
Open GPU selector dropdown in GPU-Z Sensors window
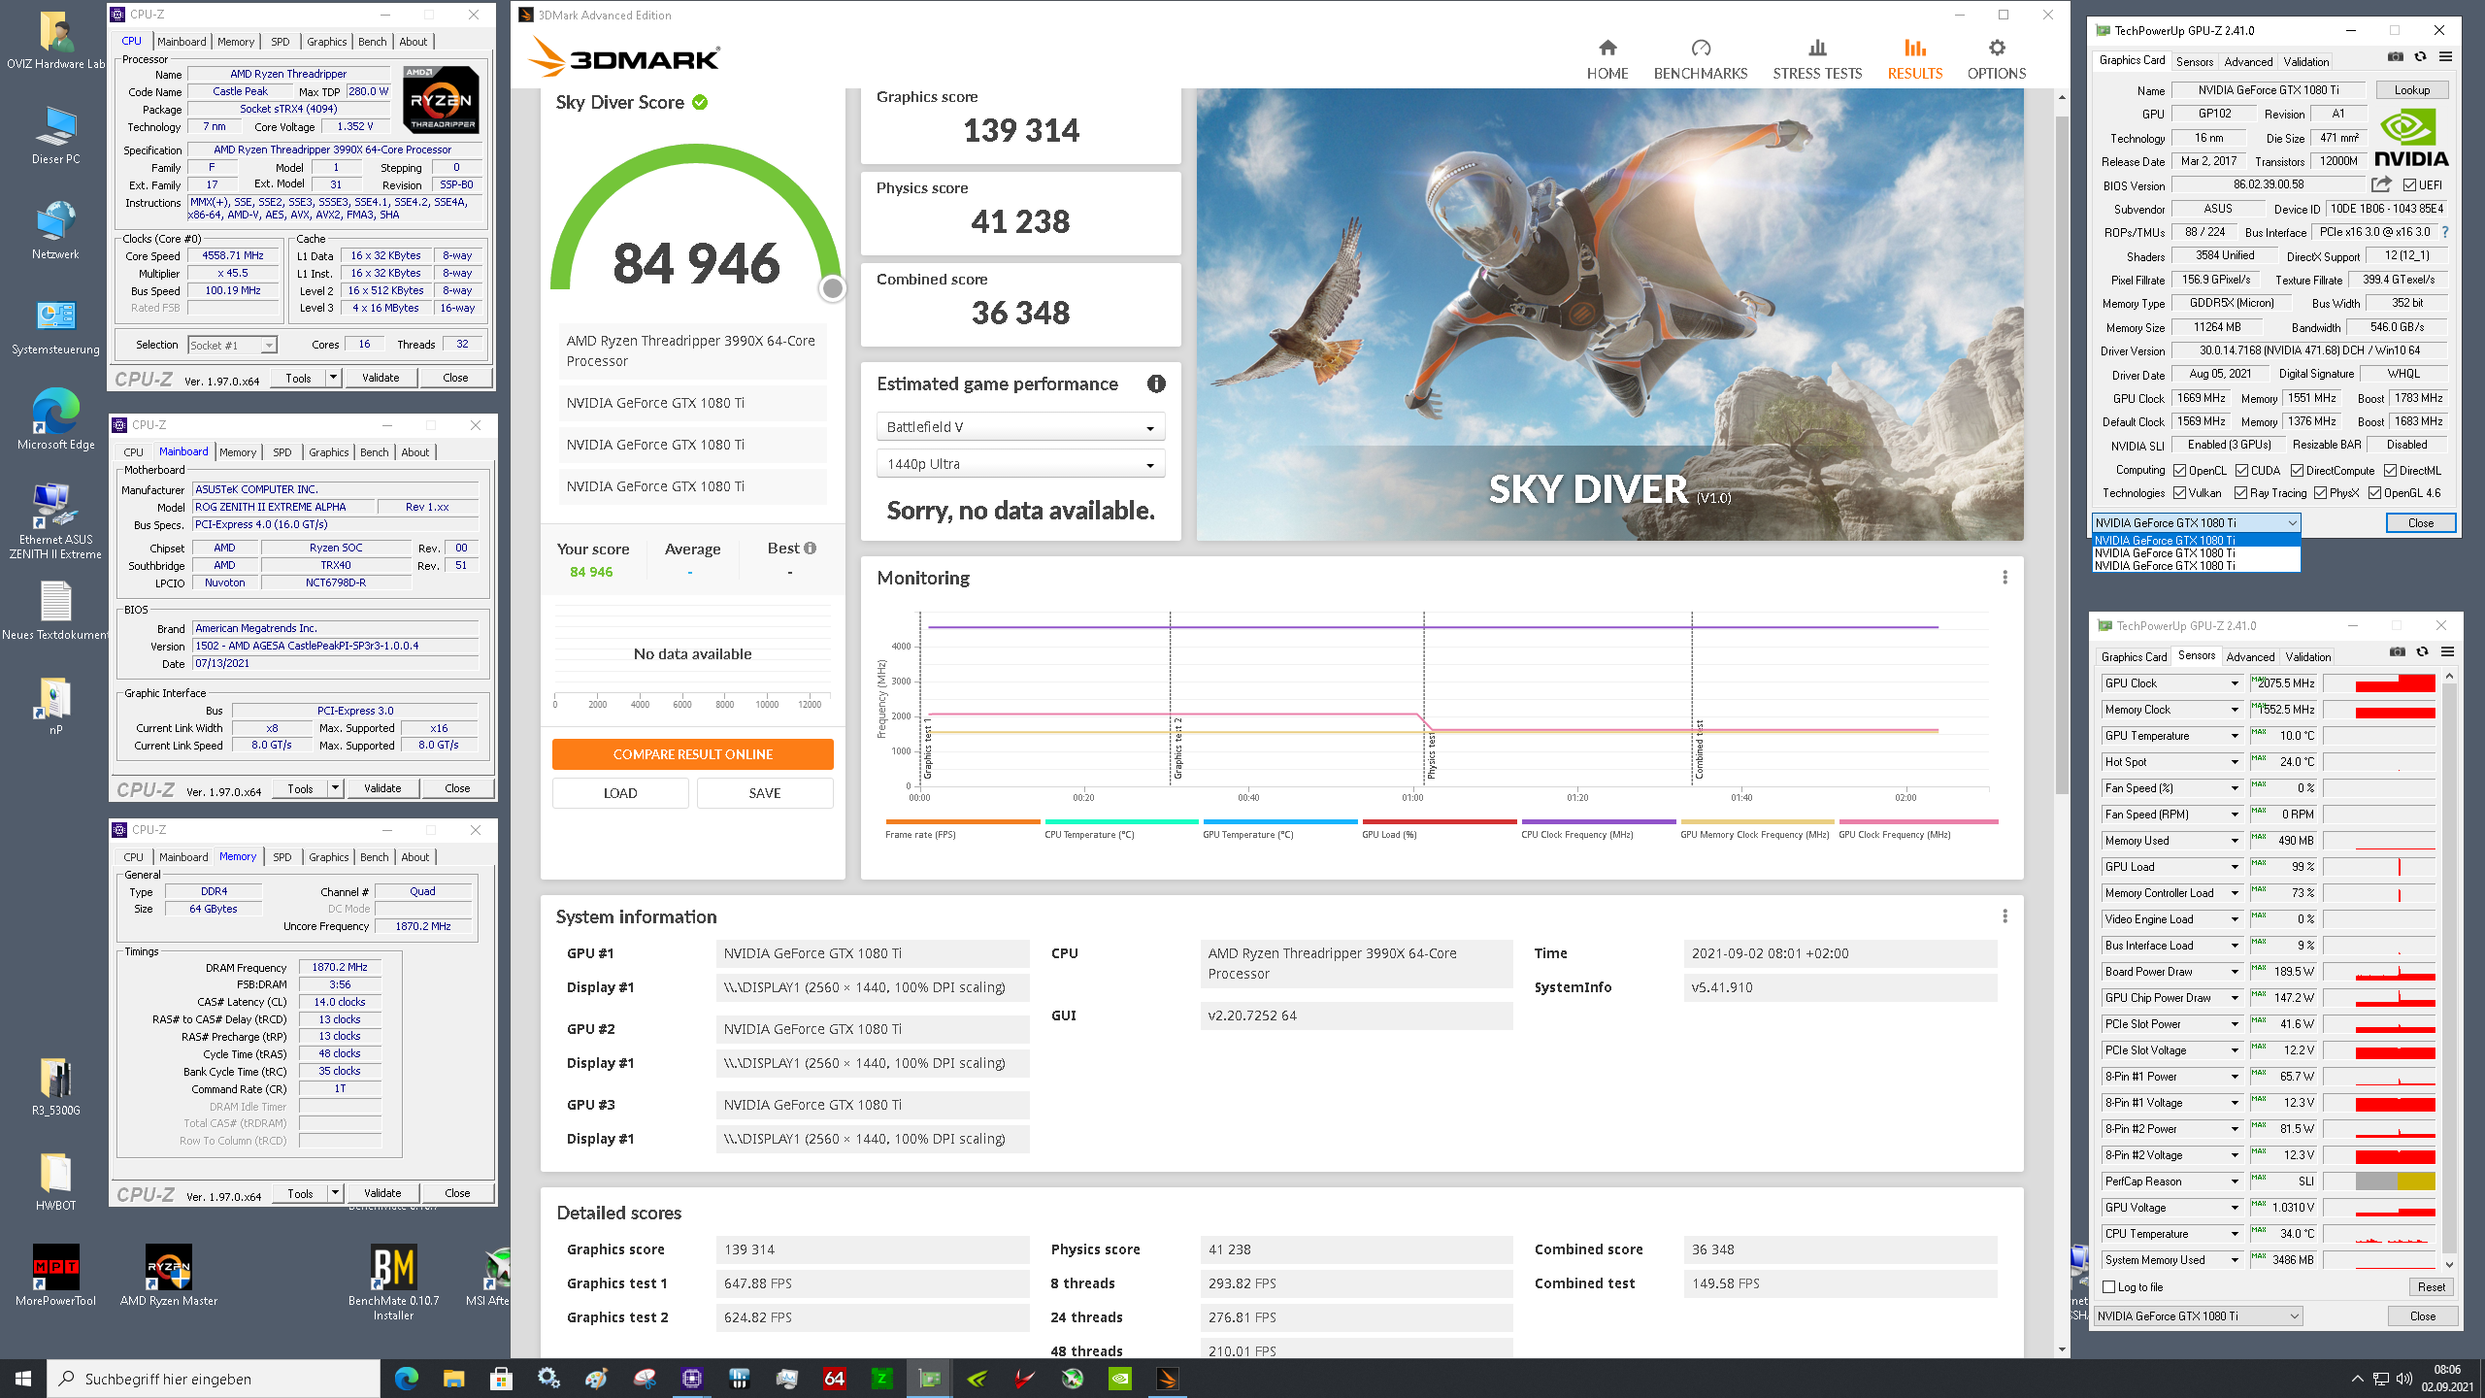click(x=2198, y=1316)
